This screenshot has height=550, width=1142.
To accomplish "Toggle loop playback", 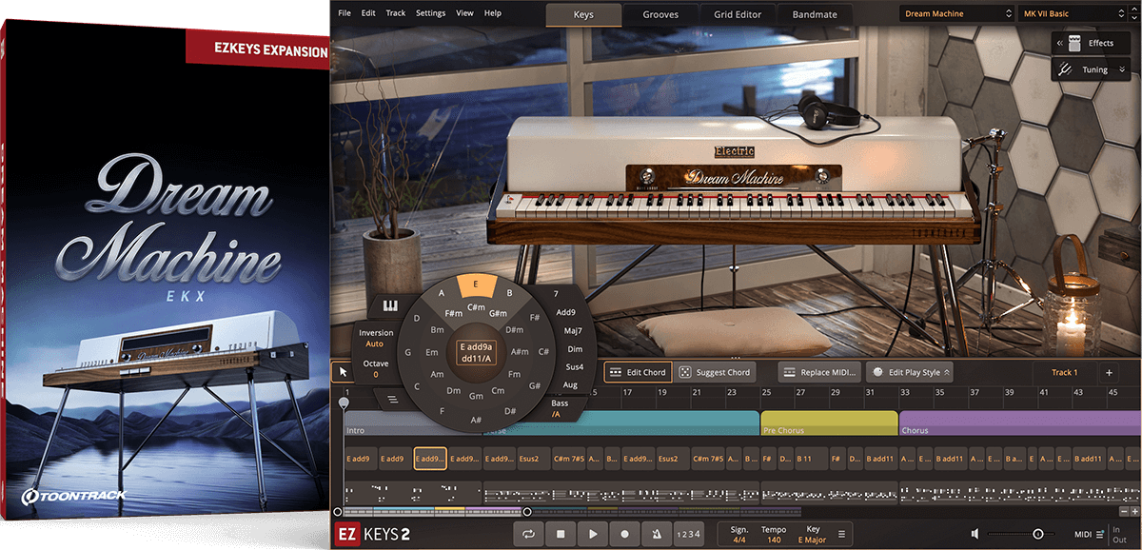I will (529, 535).
